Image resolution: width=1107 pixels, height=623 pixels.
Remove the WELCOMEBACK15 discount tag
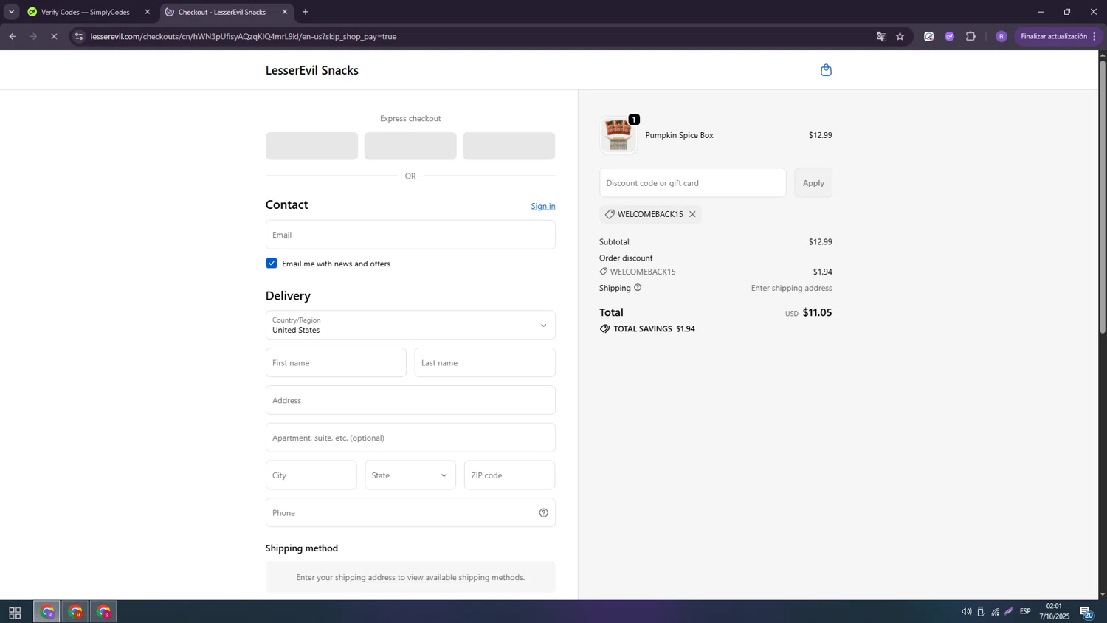692,214
